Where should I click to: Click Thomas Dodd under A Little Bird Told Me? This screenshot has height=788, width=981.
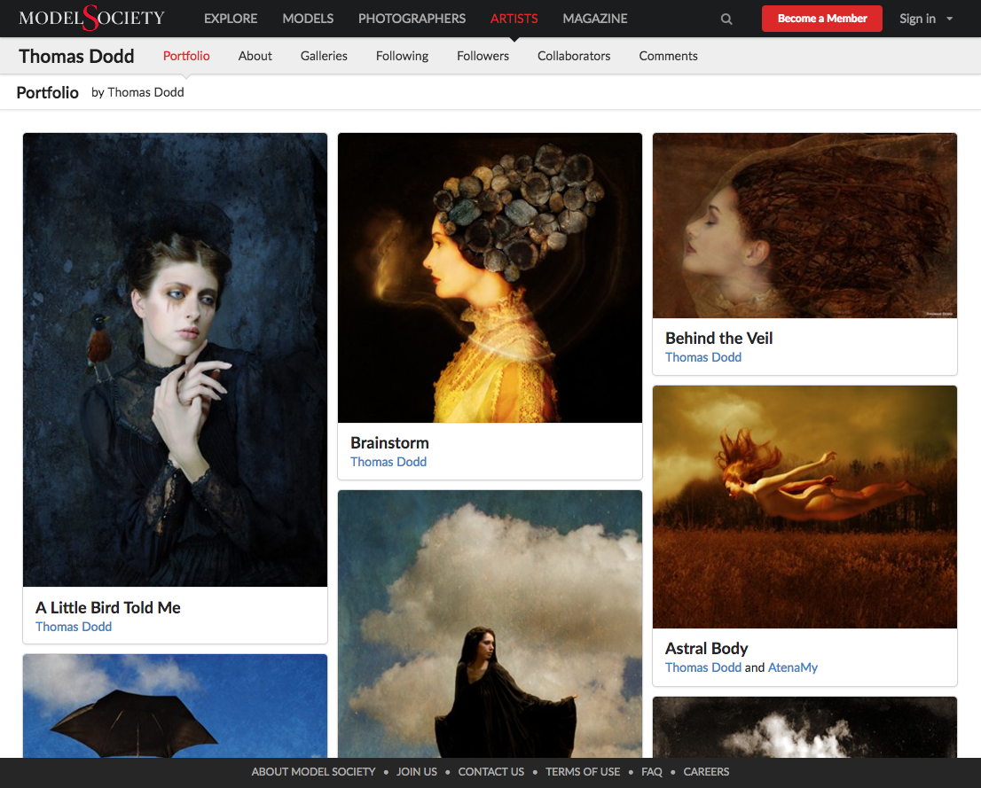coord(74,627)
